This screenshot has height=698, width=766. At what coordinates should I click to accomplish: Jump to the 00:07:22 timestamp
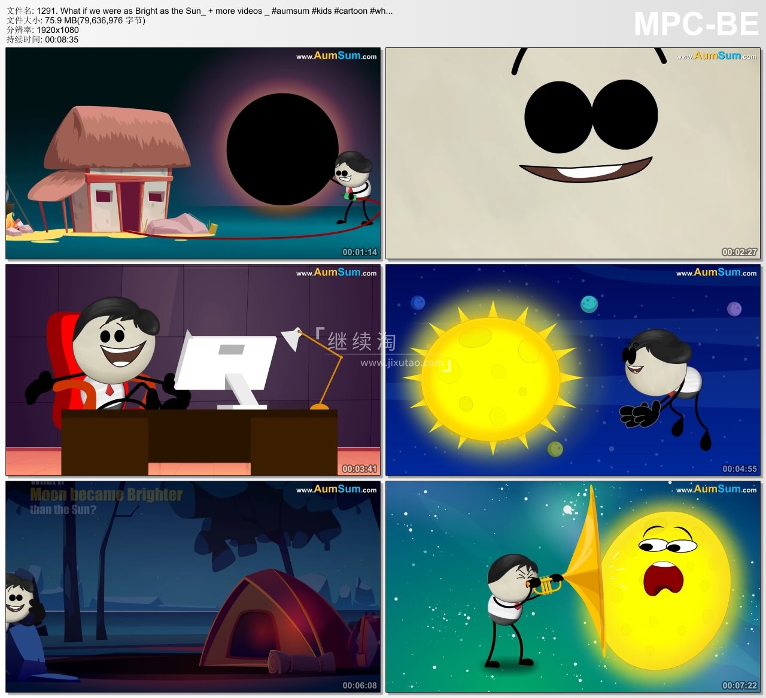[x=739, y=685]
